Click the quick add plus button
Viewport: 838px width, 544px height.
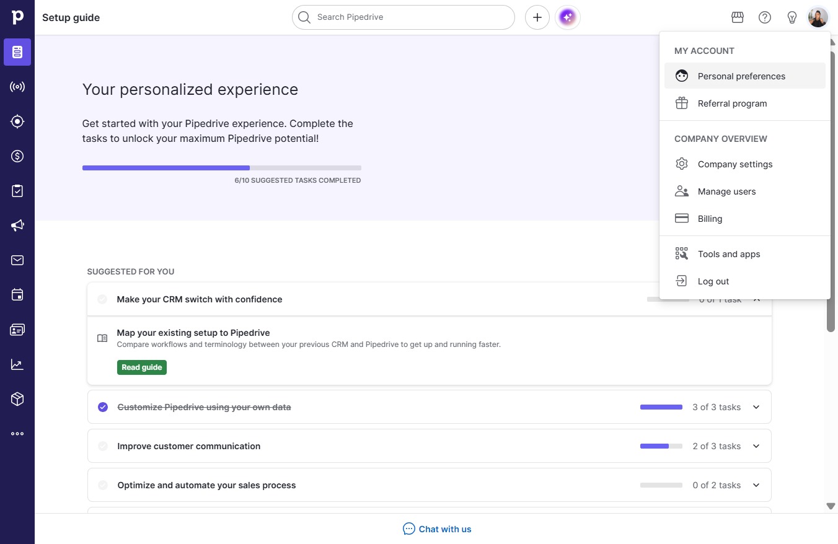tap(537, 17)
